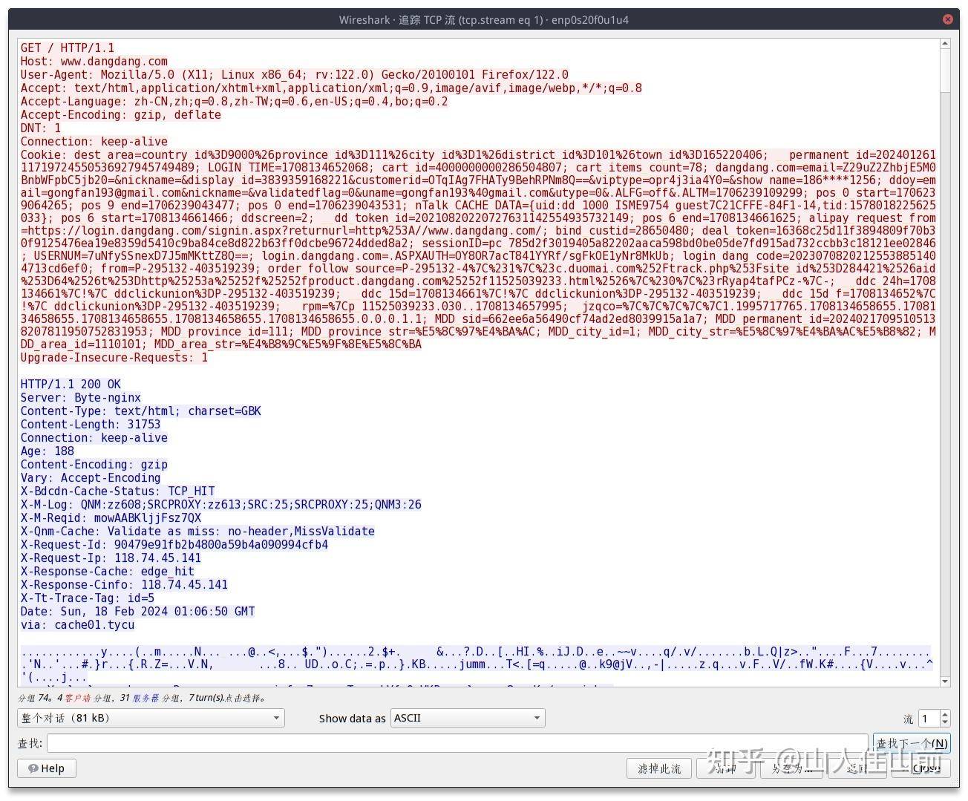Click the vertical scrollbar thumb
The width and height of the screenshot is (968, 801).
pos(944,71)
